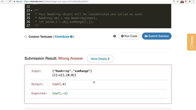The width and height of the screenshot is (196, 110).
Task: Expand More Details for the submission
Action: tap(100, 59)
